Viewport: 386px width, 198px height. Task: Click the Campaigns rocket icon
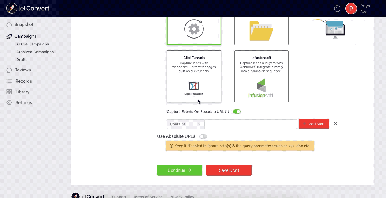tap(9, 36)
